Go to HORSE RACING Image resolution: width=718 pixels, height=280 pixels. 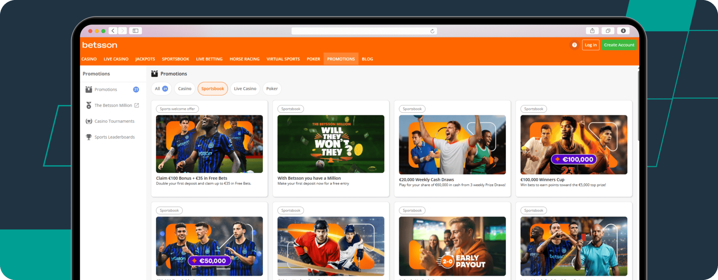pos(245,59)
